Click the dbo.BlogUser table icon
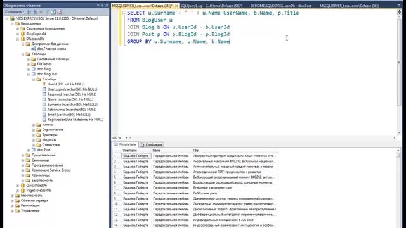 point(34,74)
